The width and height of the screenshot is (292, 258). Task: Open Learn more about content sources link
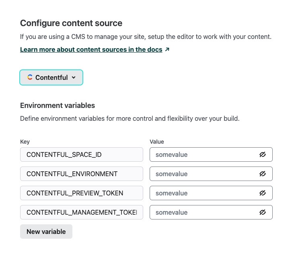[91, 50]
